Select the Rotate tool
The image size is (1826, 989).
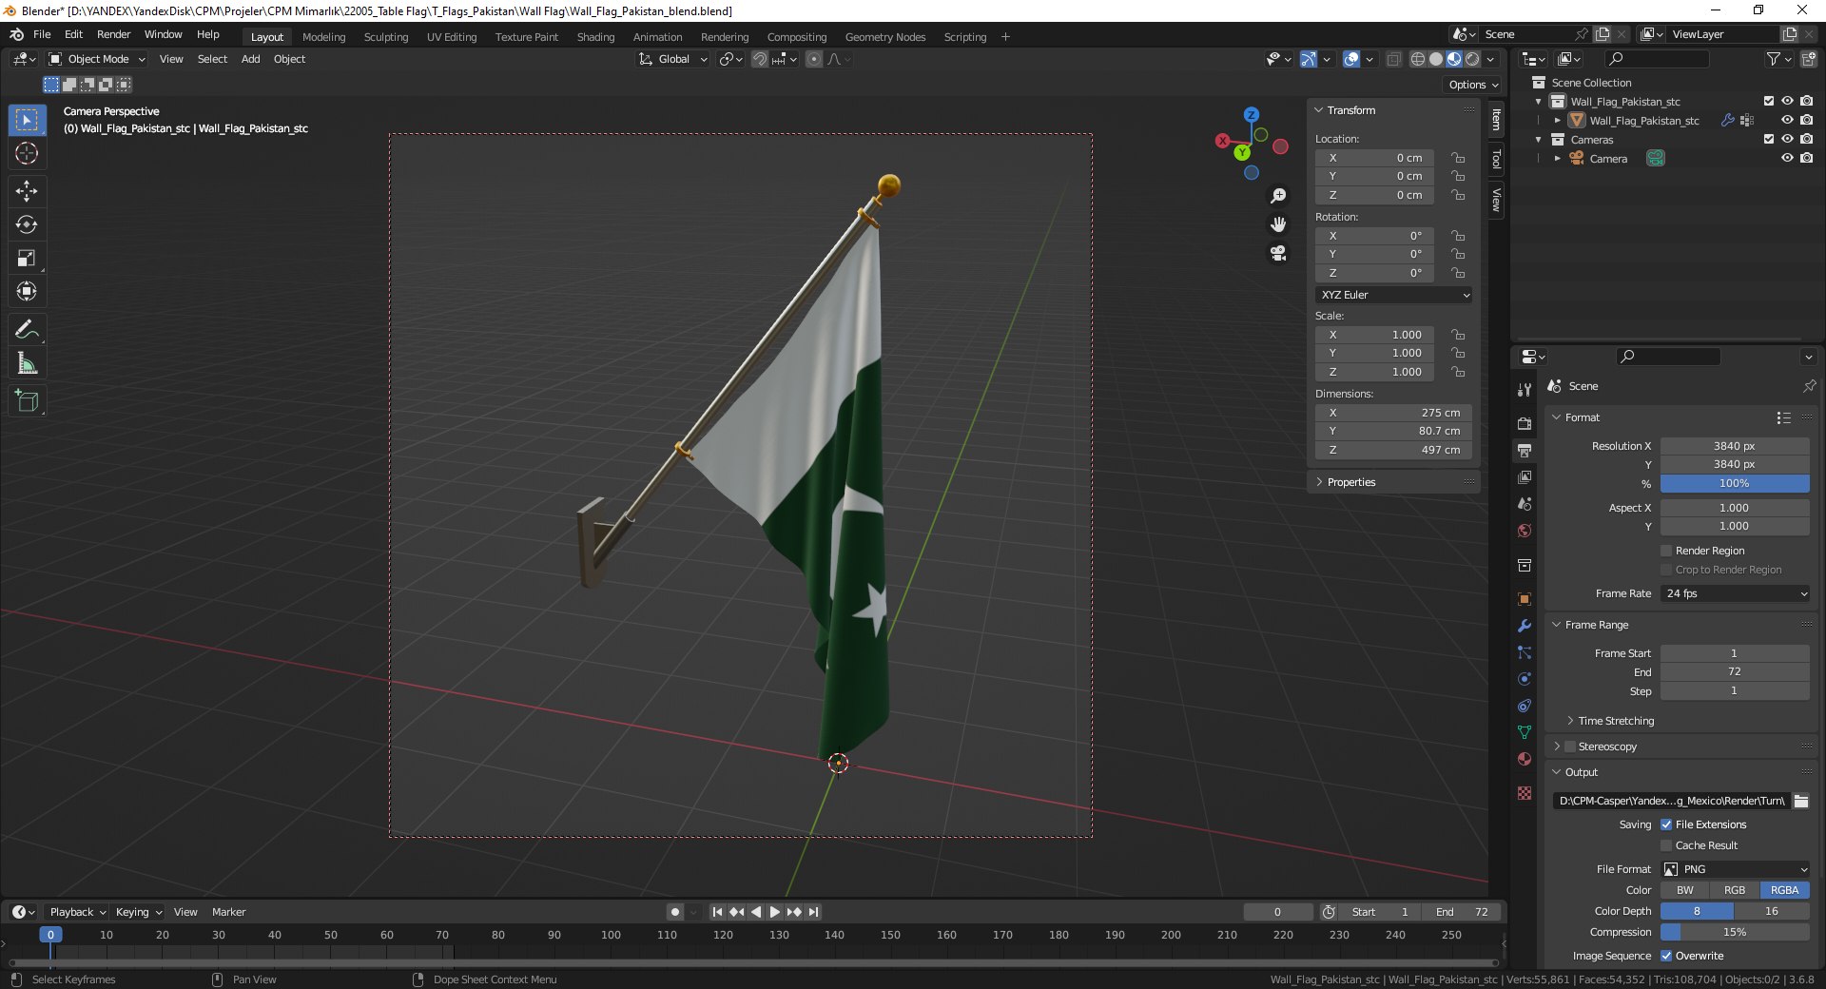[27, 224]
